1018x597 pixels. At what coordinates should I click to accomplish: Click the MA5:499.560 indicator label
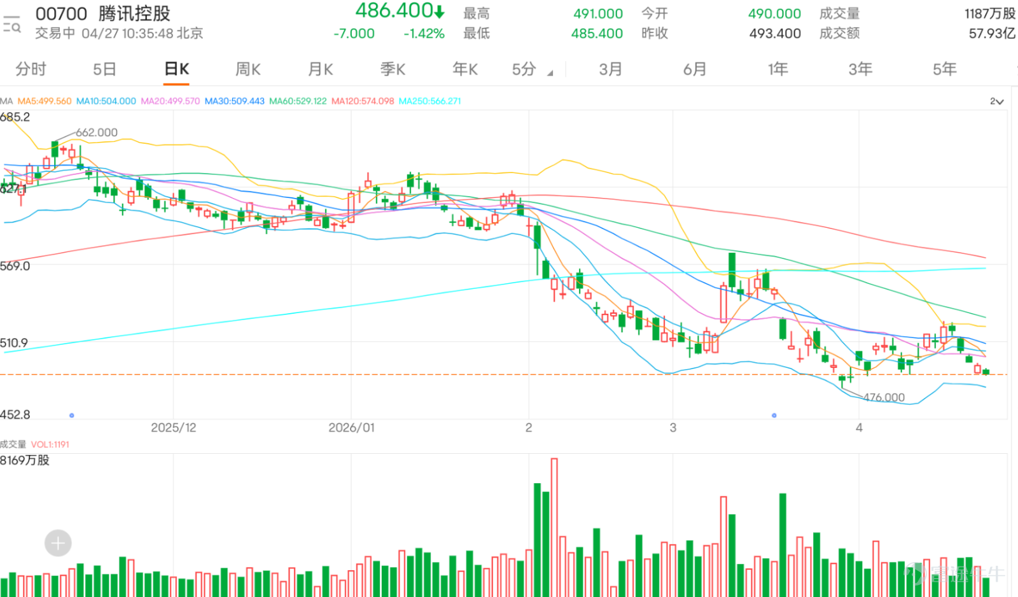tap(45, 101)
